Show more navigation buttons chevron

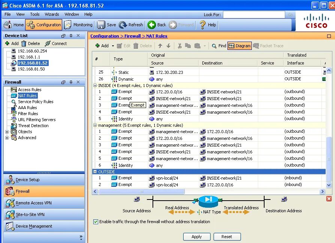[81, 238]
